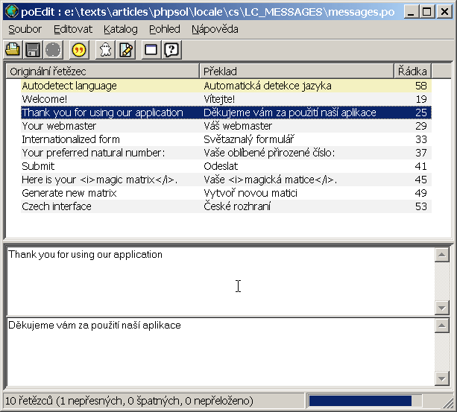Click the scroll down arrow of translation pane
The height and width of the screenshot is (412, 457).
(442, 378)
